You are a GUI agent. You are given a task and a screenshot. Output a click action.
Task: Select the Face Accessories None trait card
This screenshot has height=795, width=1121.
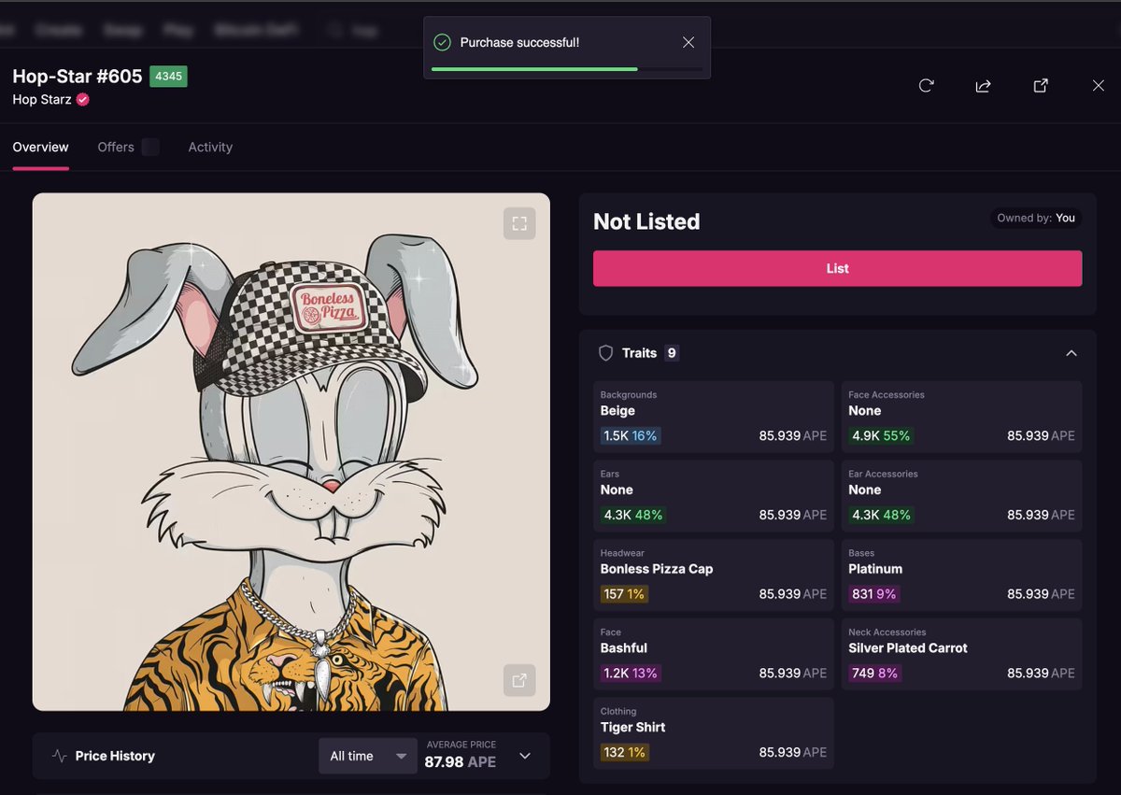[962, 417]
